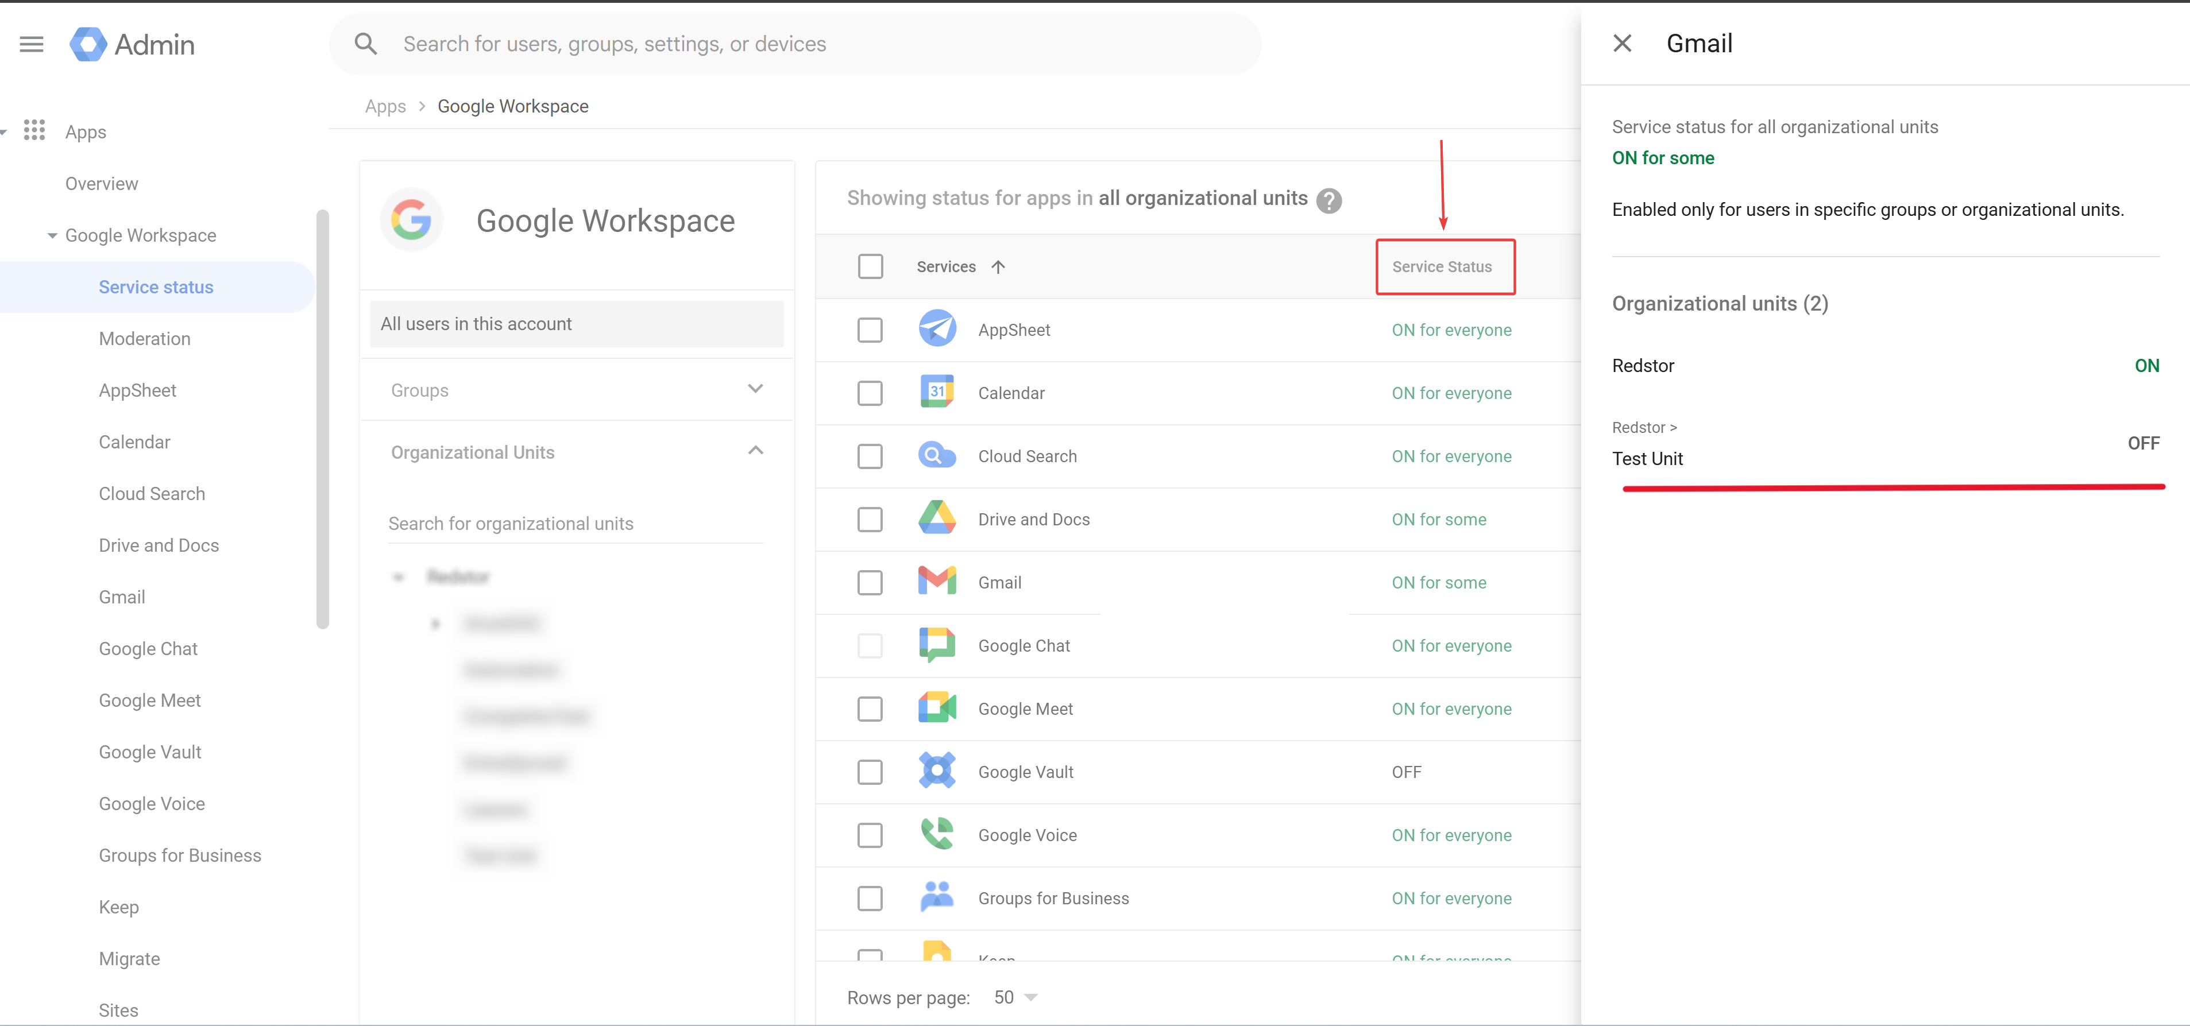2190x1026 pixels.
Task: Open Groups for Business in sidebar
Action: (179, 856)
